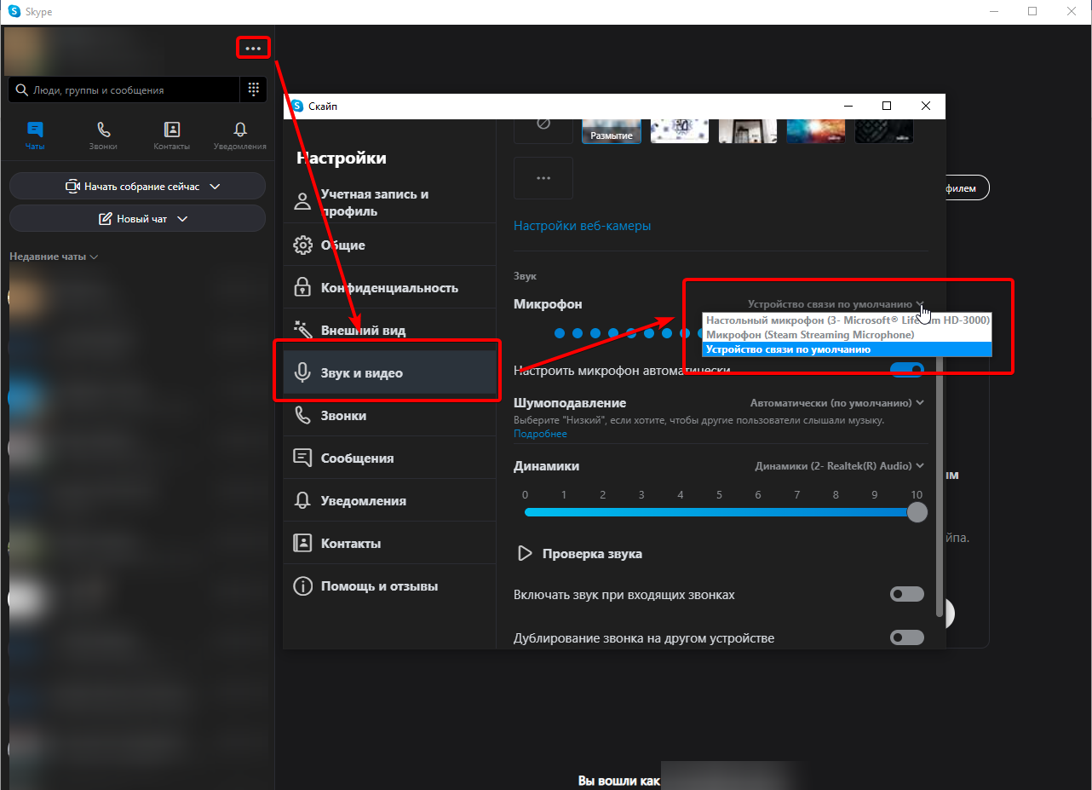1092x790 pixels.
Task: Click the microphone icon of Звук и видео
Action: pos(302,373)
